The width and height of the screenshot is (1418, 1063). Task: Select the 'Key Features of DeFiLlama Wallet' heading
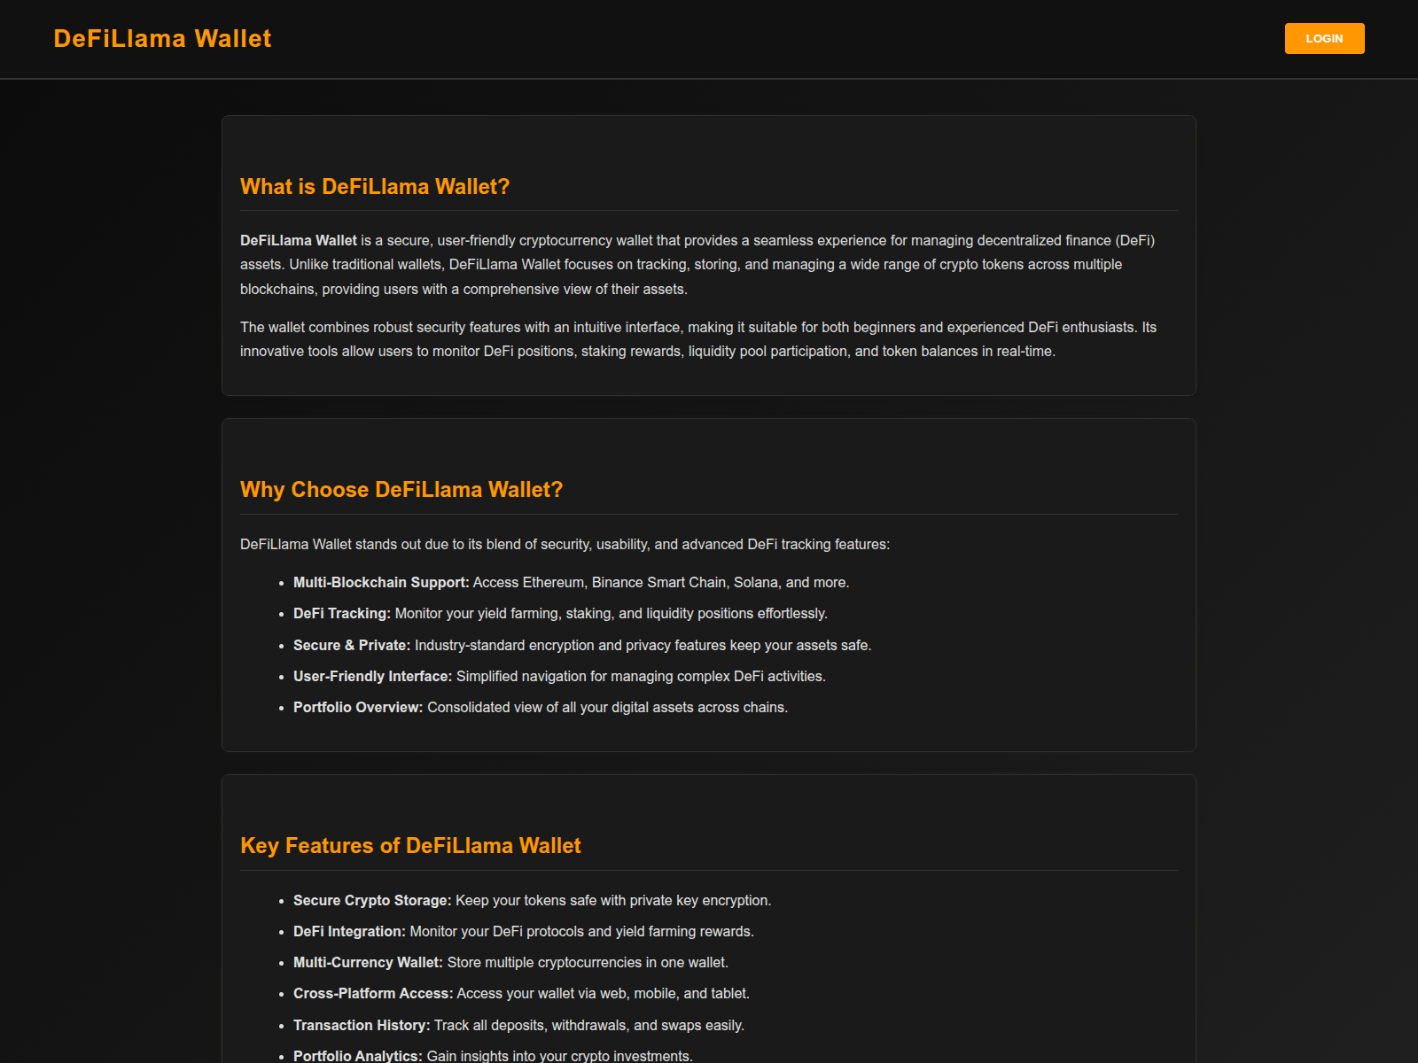[x=410, y=846]
